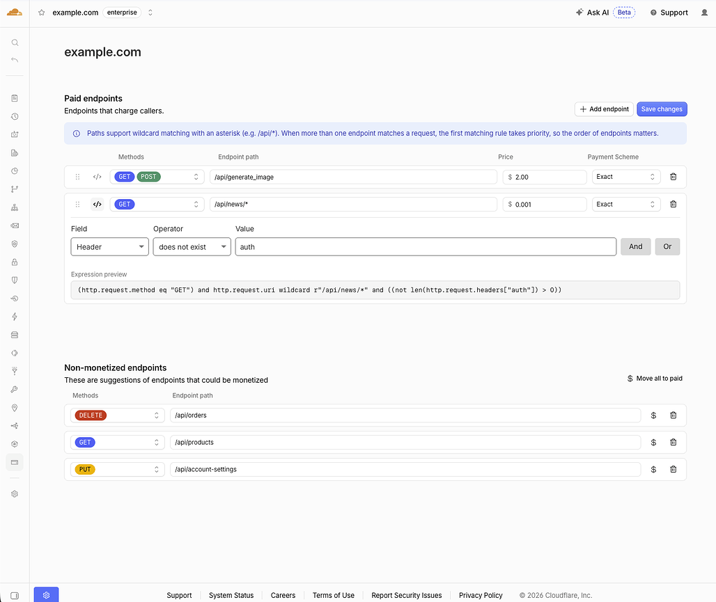
Task: Open methods dropdown for /api/news/* row
Action: pyautogui.click(x=157, y=204)
